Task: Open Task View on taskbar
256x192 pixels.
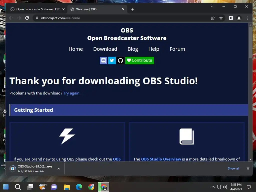Action: click(30, 187)
